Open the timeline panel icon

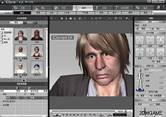101,115
